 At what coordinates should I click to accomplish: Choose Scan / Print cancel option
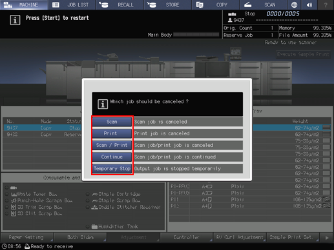tap(112, 145)
